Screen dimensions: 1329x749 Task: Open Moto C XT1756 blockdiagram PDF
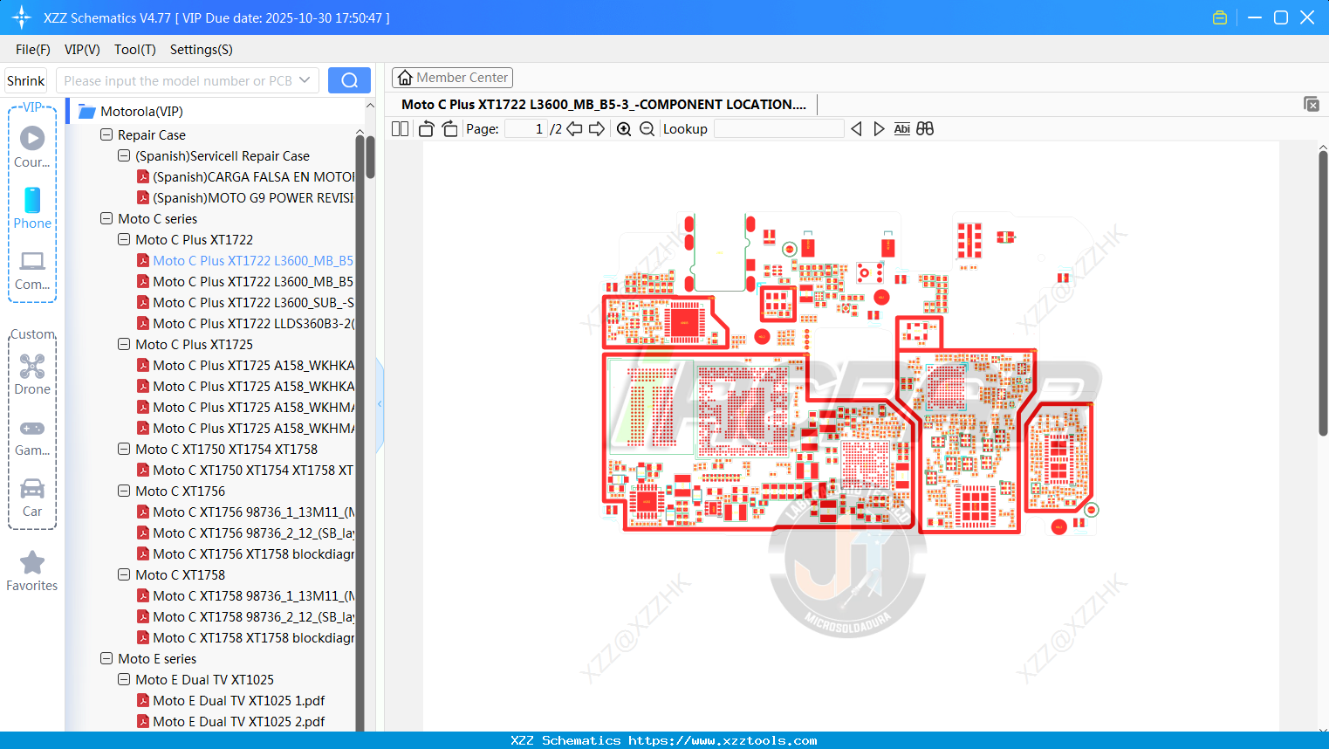click(x=252, y=553)
